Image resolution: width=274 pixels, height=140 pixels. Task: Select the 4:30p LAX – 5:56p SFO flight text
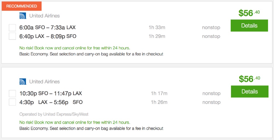51,102
